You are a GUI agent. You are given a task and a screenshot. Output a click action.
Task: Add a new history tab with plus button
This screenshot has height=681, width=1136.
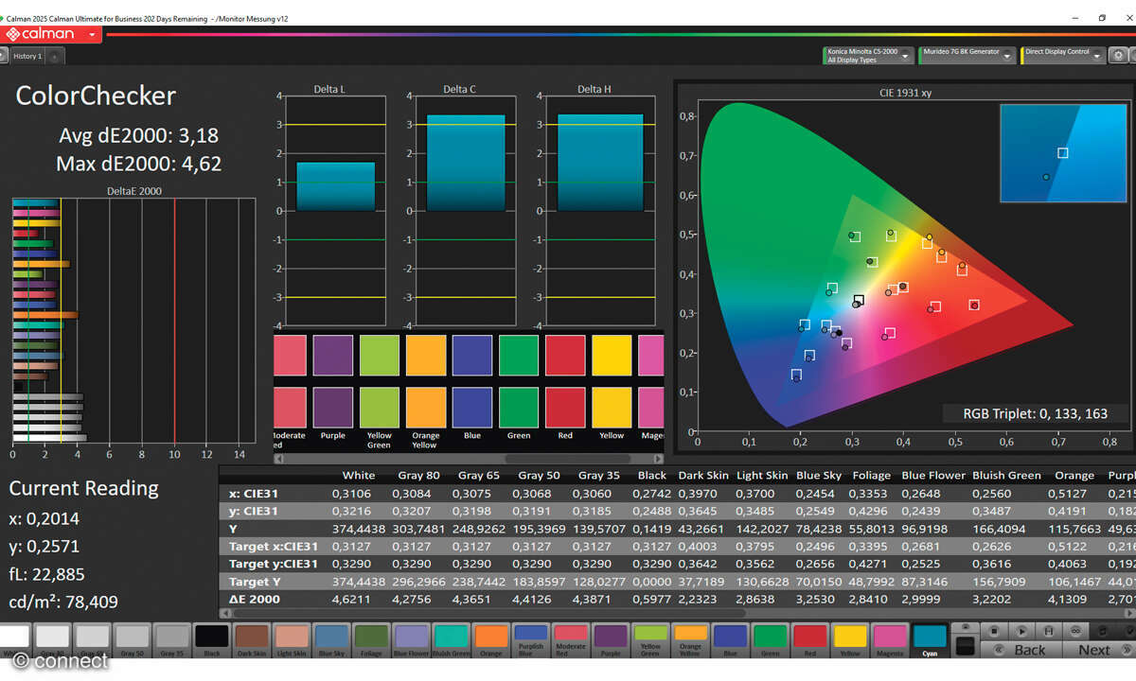tap(54, 57)
